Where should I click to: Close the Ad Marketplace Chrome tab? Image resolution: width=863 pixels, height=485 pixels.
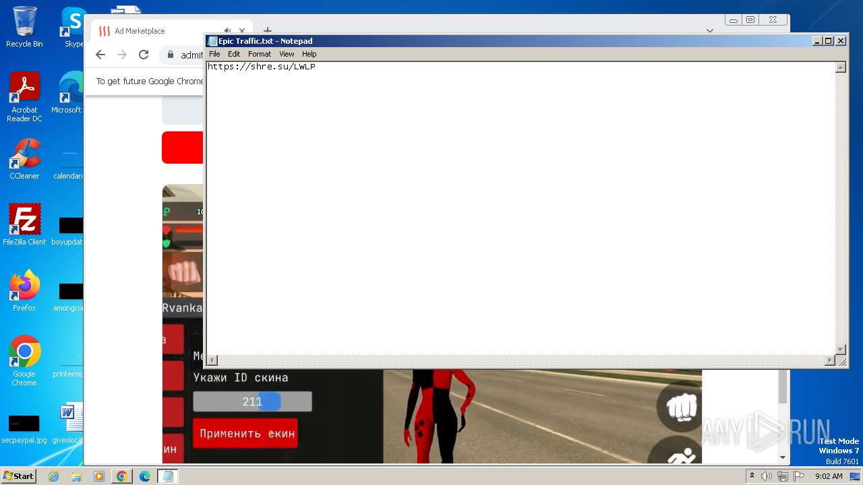pos(242,31)
